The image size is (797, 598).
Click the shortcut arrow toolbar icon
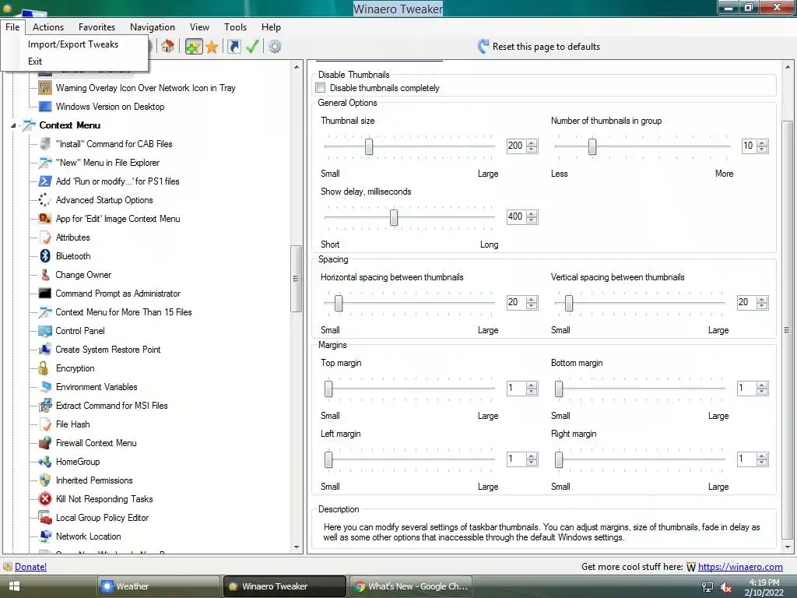click(x=233, y=47)
